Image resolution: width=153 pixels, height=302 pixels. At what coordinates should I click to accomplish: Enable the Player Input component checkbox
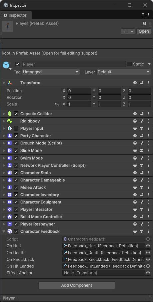click(x=16, y=128)
